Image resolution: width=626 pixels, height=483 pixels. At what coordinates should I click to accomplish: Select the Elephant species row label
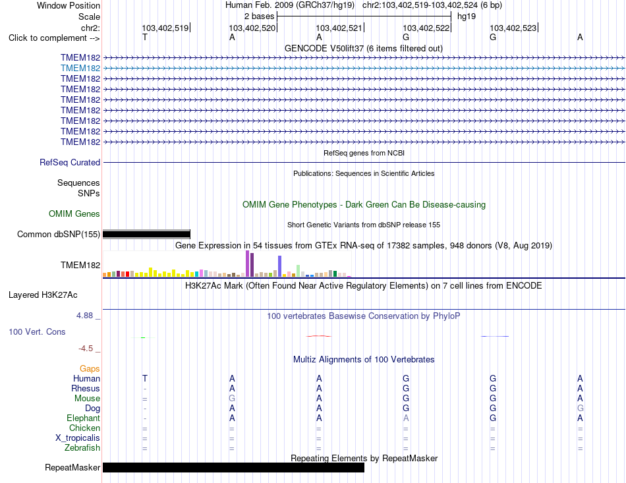pos(83,418)
